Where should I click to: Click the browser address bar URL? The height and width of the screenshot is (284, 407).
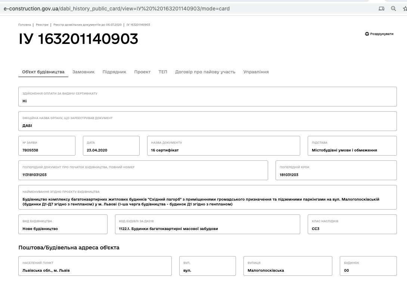click(x=117, y=9)
